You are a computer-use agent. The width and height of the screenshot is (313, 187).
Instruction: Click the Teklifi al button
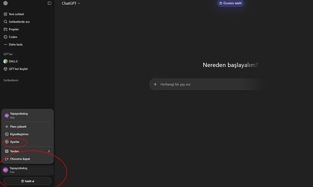(x=27, y=181)
